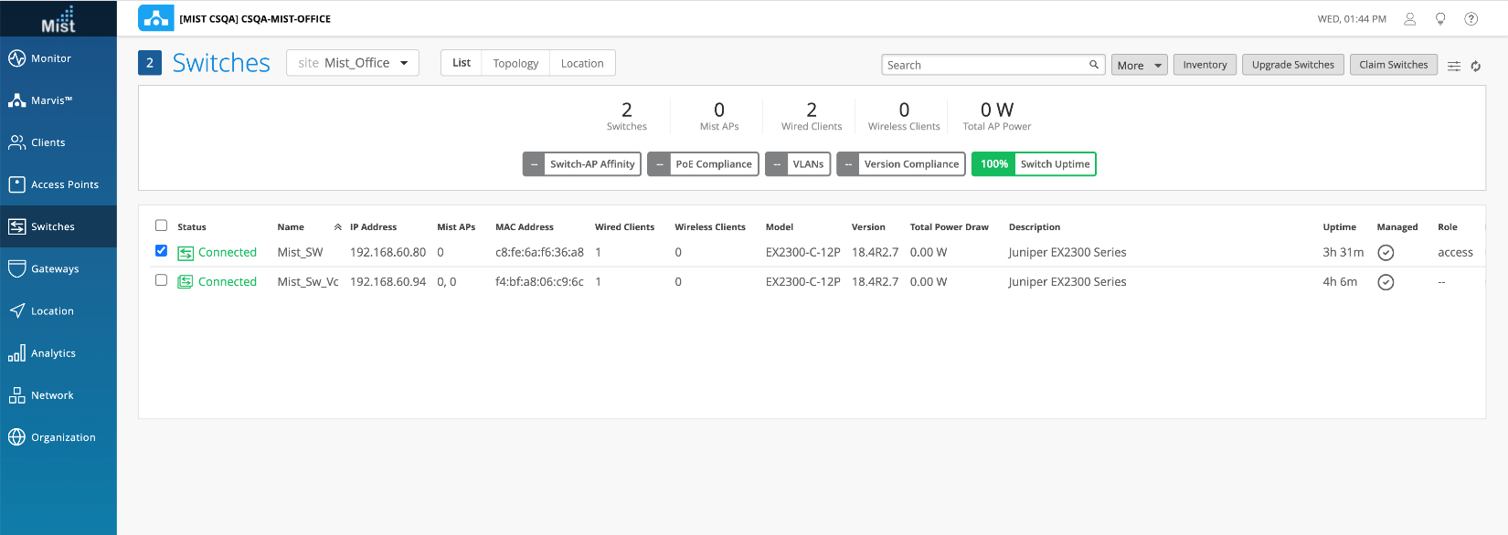1508x535 pixels.
Task: Click PoE Compliance metric button
Action: (703, 164)
